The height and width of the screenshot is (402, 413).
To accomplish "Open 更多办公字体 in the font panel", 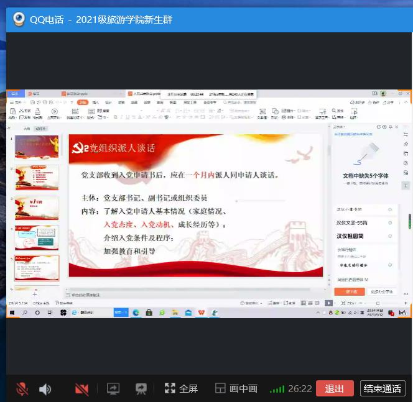I will click(381, 291).
